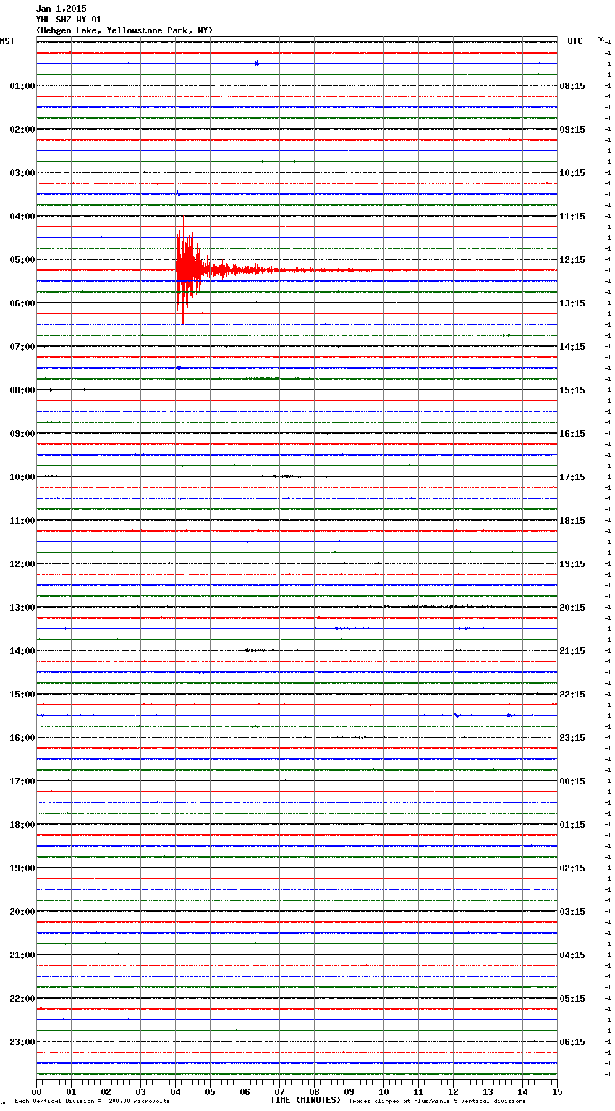The width and height of the screenshot is (615, 1111).
Task: Click the 06:15 UTC time label
Action: click(x=572, y=1042)
